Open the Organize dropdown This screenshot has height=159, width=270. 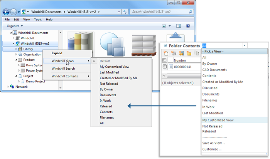(15, 26)
